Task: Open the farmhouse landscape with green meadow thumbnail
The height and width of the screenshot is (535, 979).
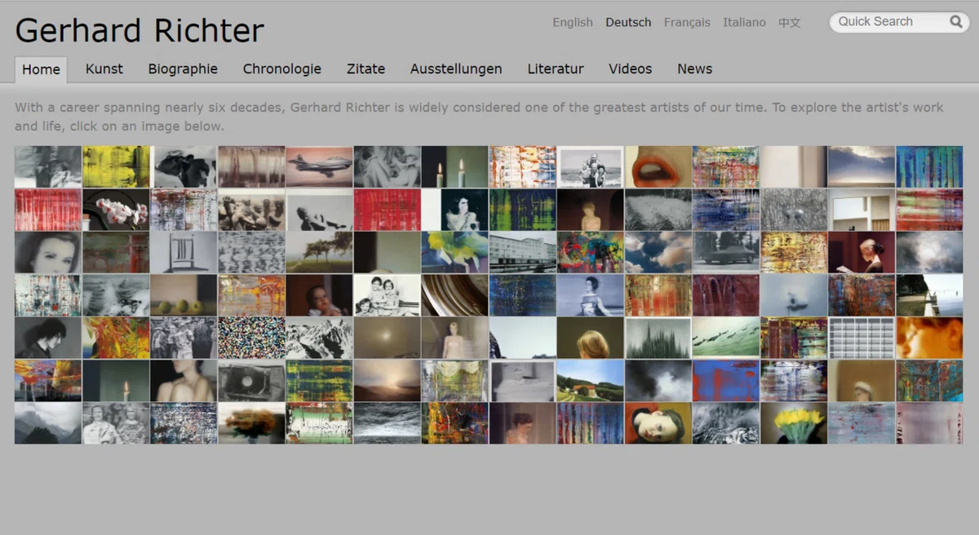Action: [x=591, y=380]
